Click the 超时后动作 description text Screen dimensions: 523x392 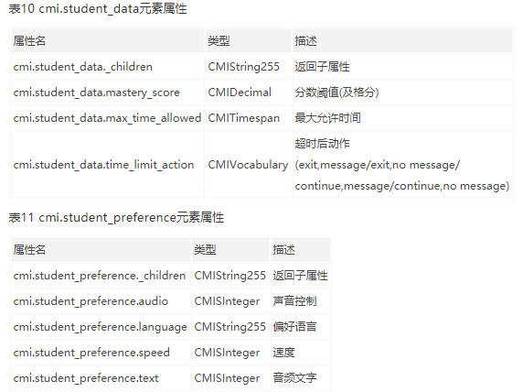coord(322,144)
